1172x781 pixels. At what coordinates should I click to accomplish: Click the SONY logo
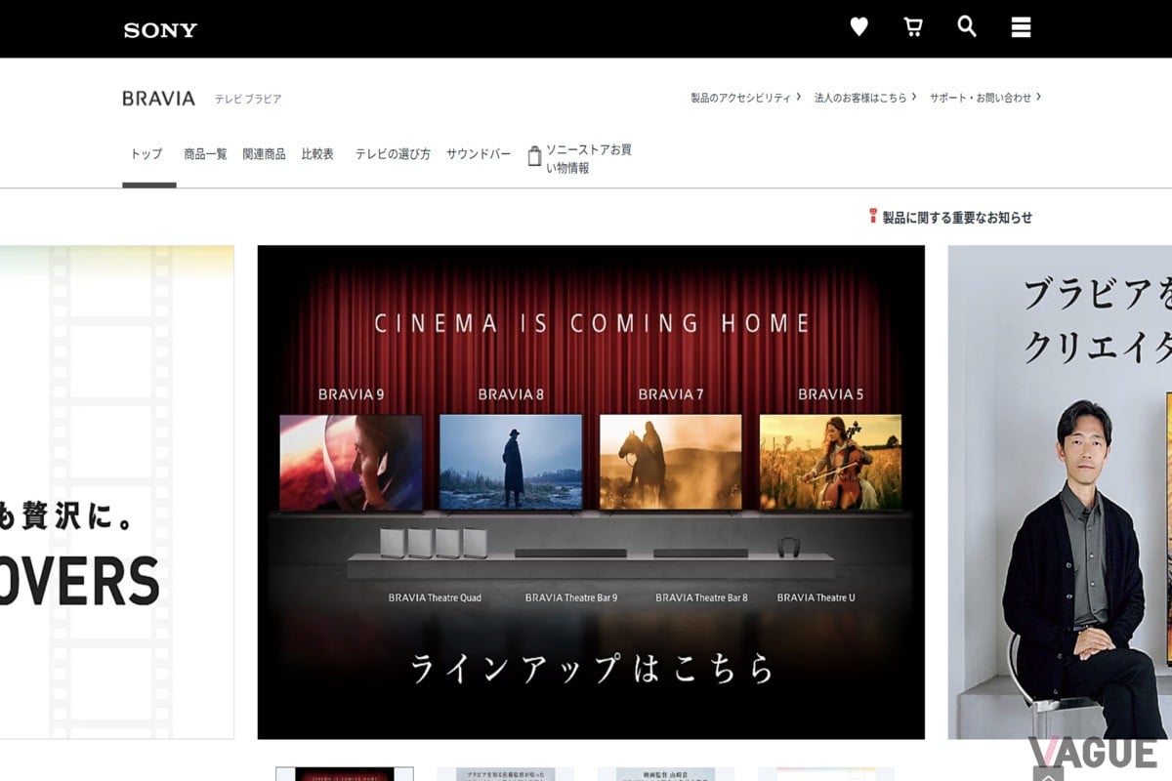160,29
